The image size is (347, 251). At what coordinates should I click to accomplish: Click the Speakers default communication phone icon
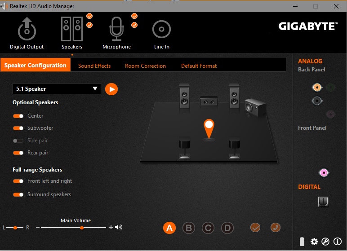pos(89,25)
